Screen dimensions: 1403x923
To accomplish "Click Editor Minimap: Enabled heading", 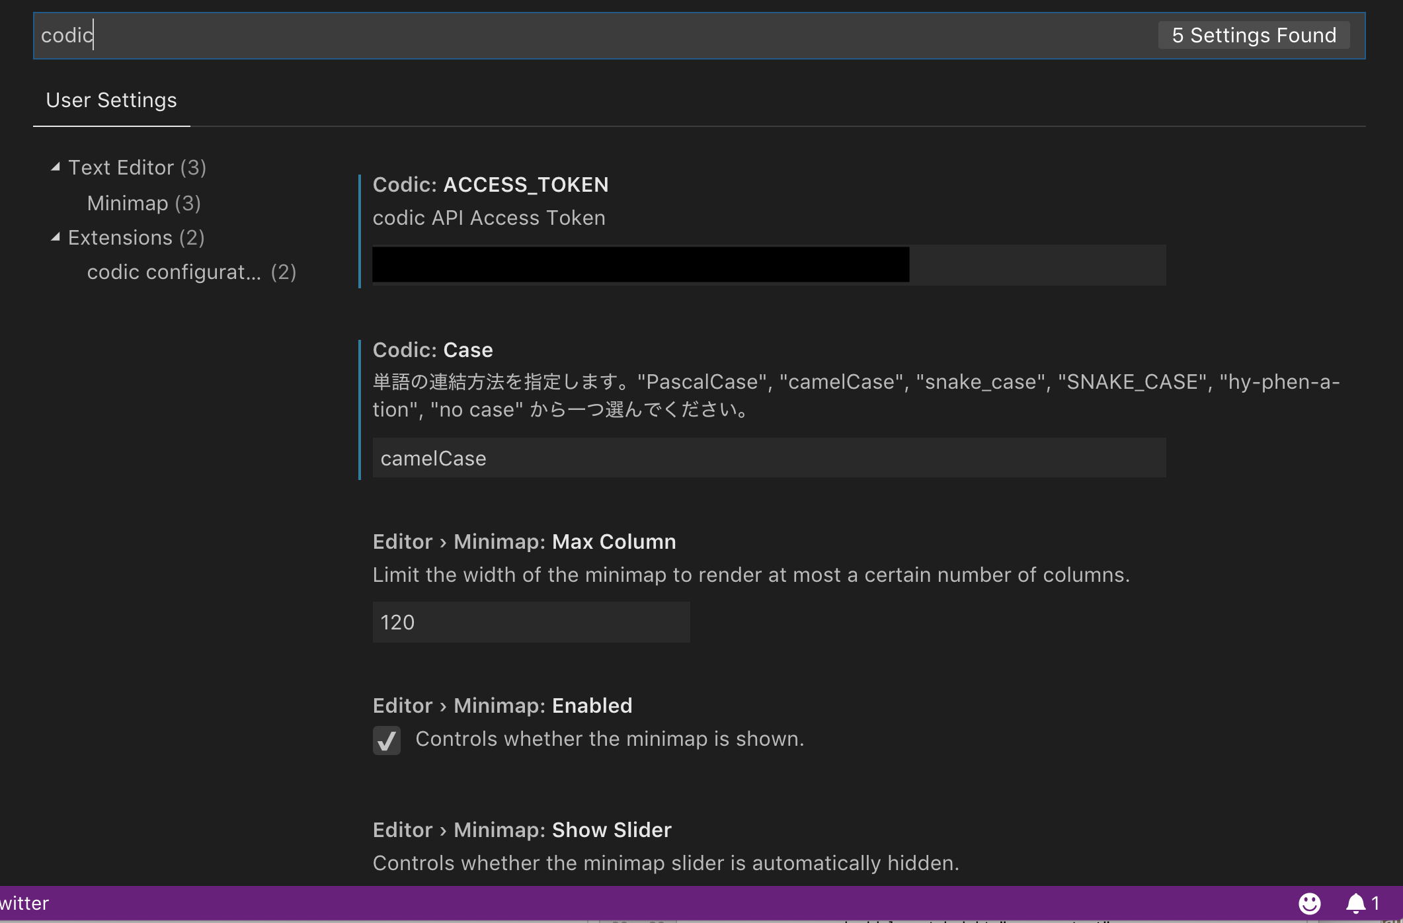I will pos(502,705).
